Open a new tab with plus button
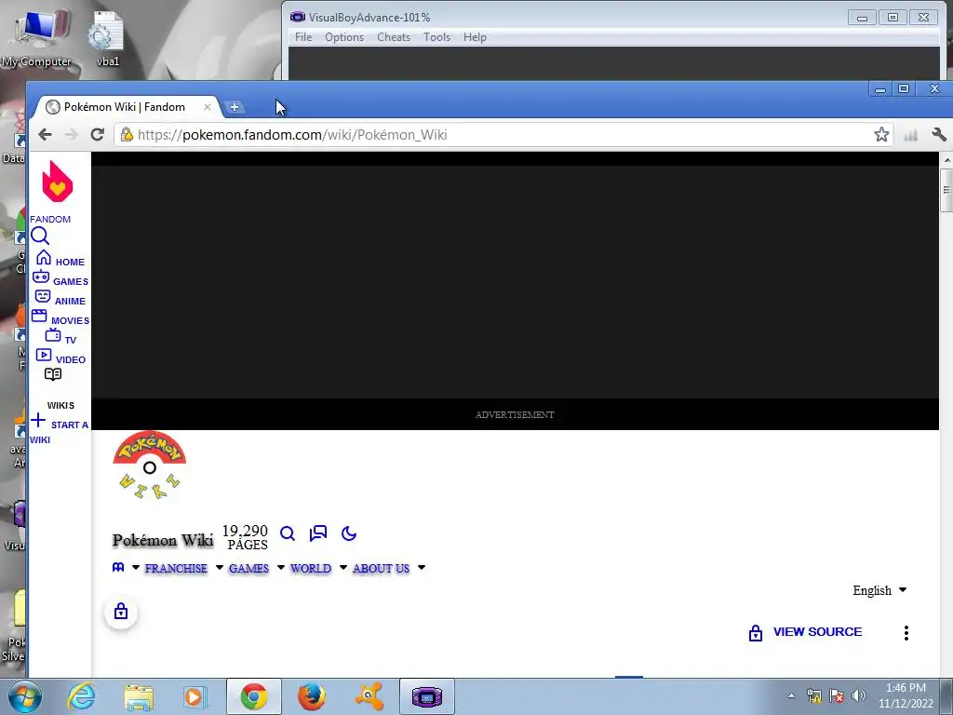This screenshot has width=953, height=715. pyautogui.click(x=234, y=107)
